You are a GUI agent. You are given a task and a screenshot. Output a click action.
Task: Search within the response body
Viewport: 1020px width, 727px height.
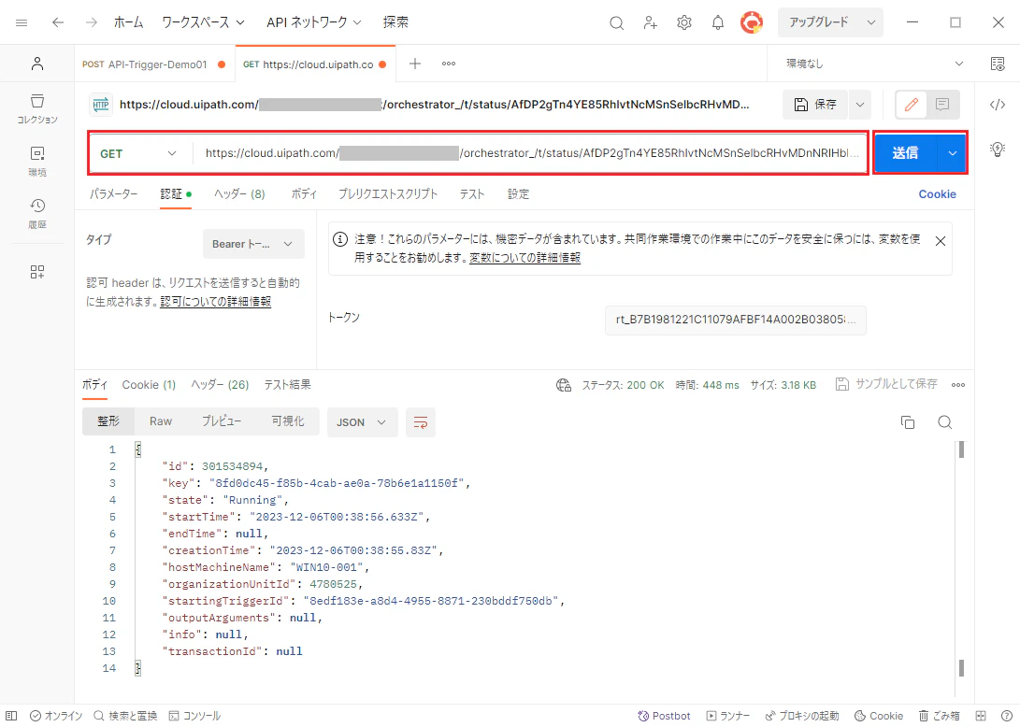944,422
